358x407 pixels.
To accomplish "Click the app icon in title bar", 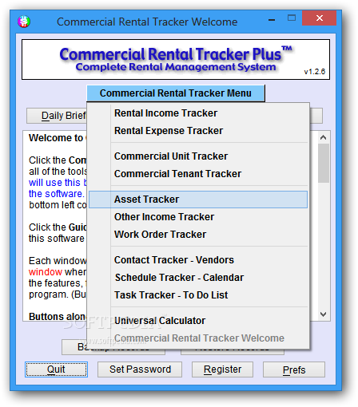I will point(24,22).
